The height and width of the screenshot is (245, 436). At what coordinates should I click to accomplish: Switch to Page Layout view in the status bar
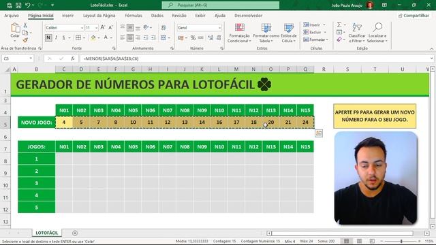pos(359,241)
